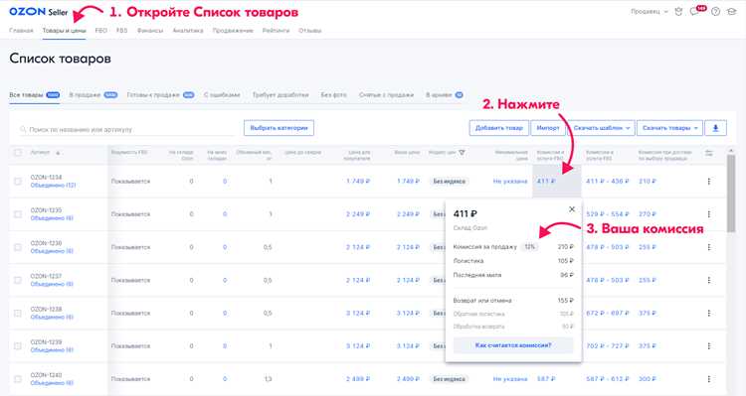Screen dimensions: 746x396
Task: Check the OZON-1238 row checkbox
Action: click(x=18, y=313)
